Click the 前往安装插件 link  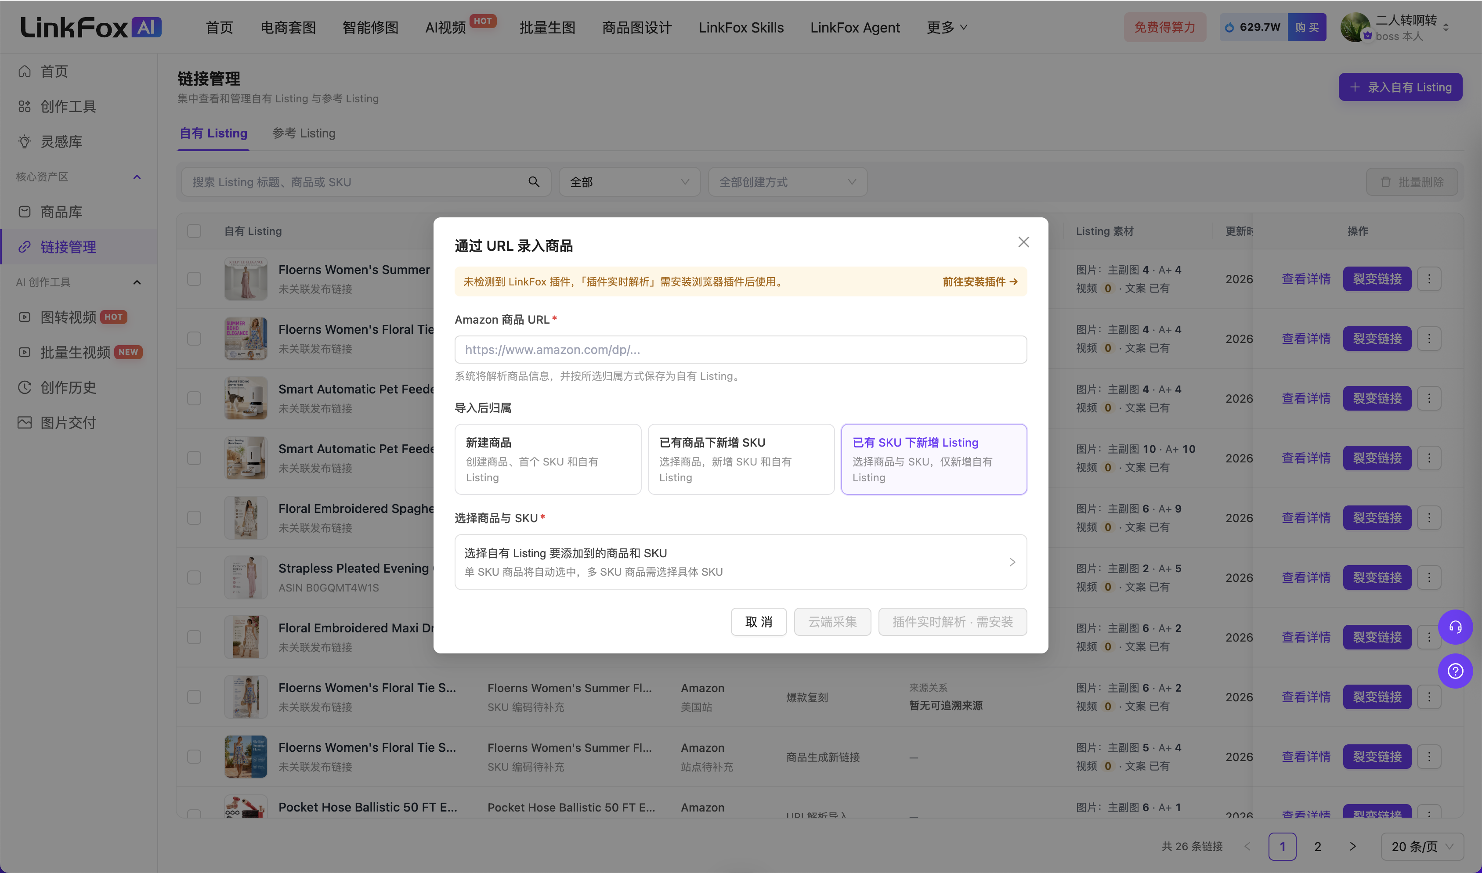[x=980, y=282]
